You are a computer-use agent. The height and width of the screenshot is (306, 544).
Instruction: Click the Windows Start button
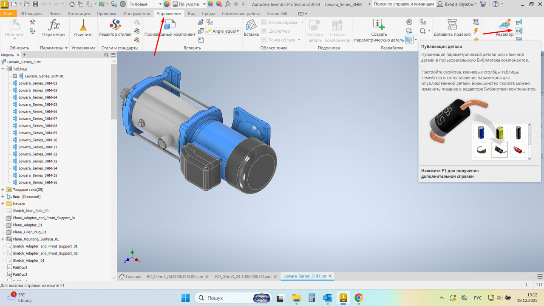point(186,297)
